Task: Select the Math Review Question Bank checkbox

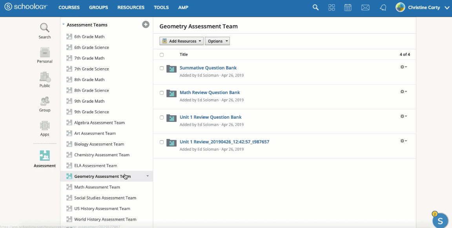Action: click(162, 92)
